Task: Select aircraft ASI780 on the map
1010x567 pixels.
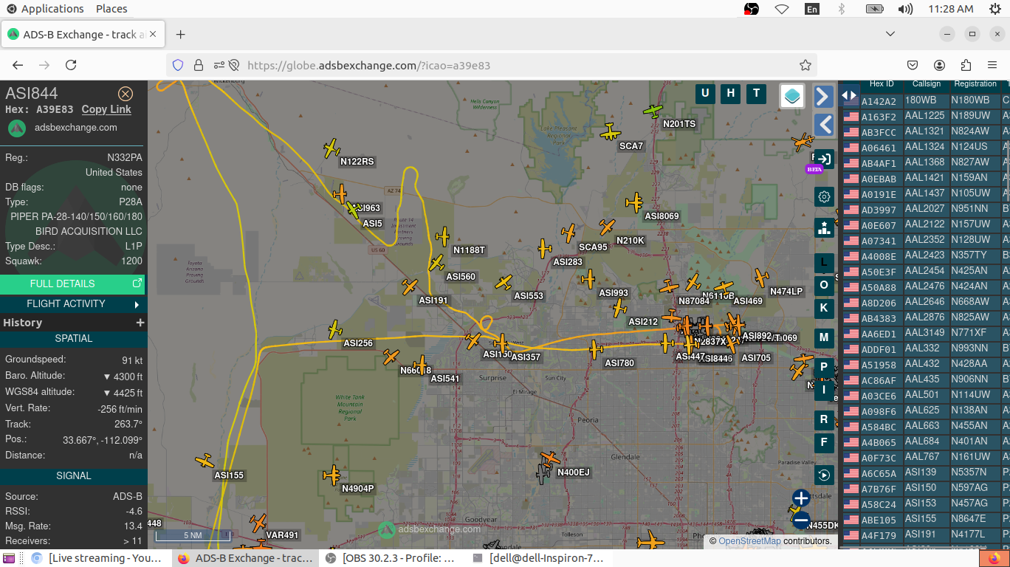Action: (595, 349)
